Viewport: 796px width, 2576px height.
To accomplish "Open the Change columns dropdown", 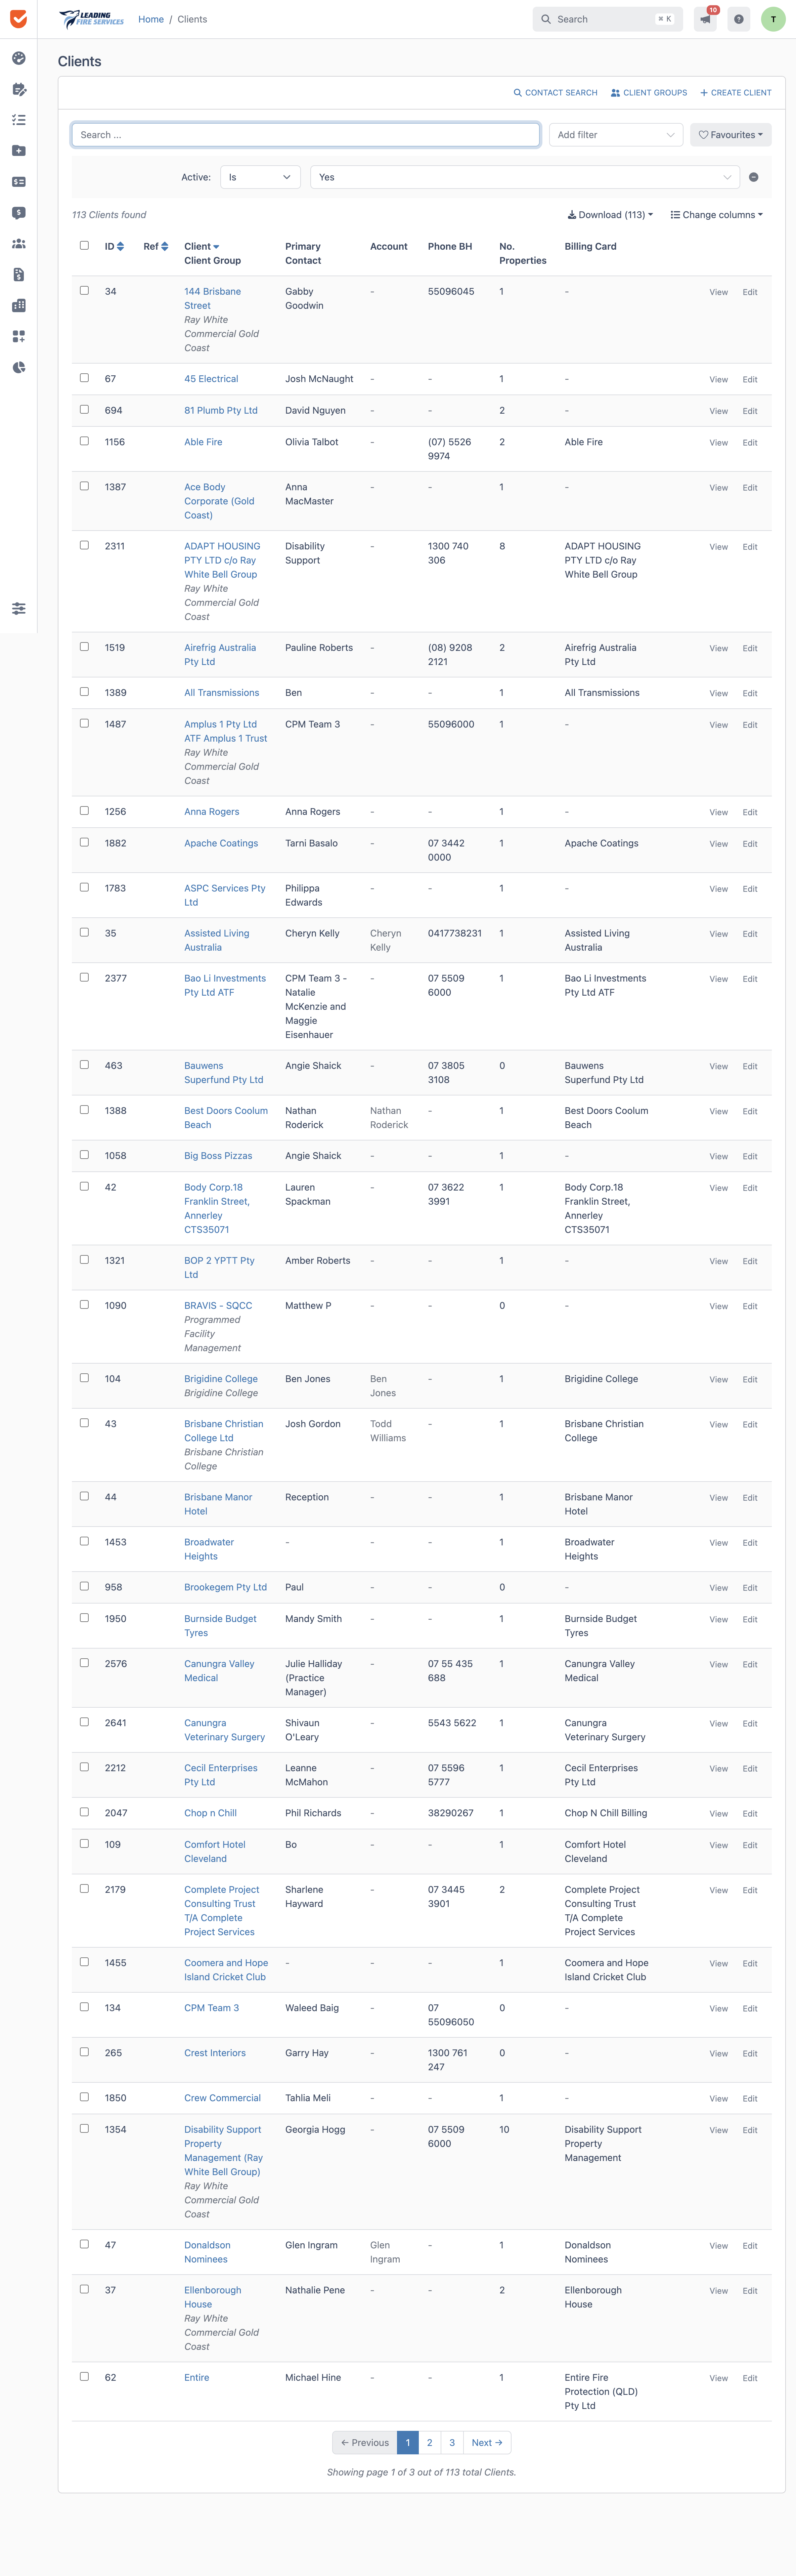I will pos(716,215).
